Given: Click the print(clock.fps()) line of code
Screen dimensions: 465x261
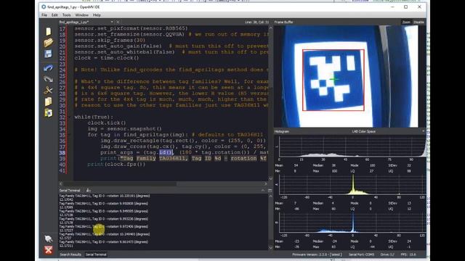Looking at the screenshot, I should 116,165.
